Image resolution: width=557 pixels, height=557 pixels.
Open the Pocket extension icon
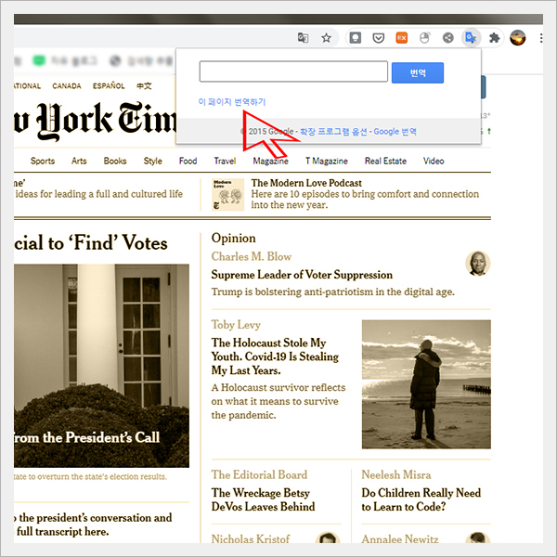click(x=379, y=38)
